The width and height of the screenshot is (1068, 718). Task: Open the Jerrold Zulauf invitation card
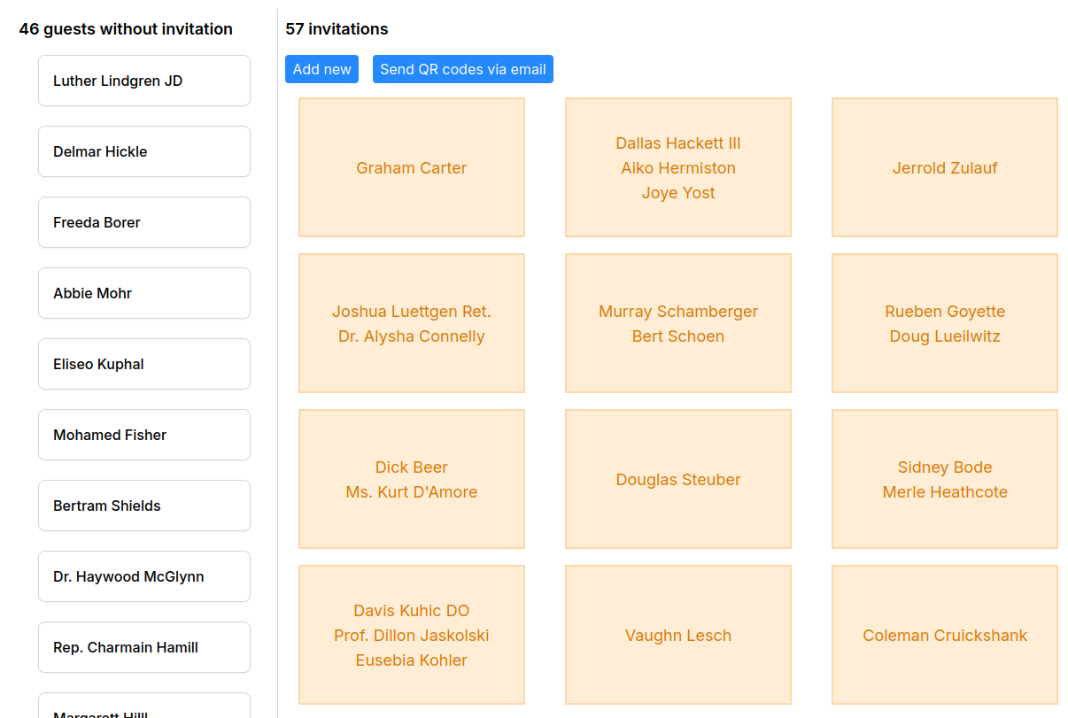tap(944, 167)
